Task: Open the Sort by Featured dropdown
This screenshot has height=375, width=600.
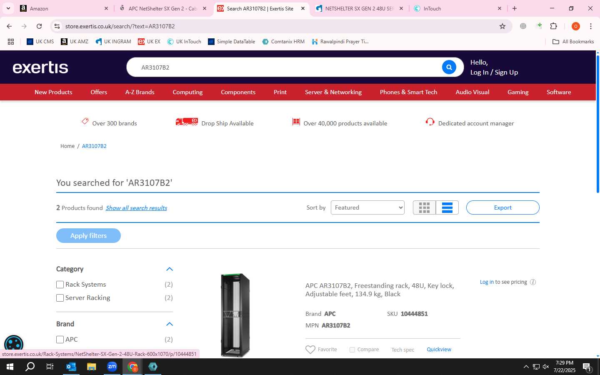Action: pos(367,207)
